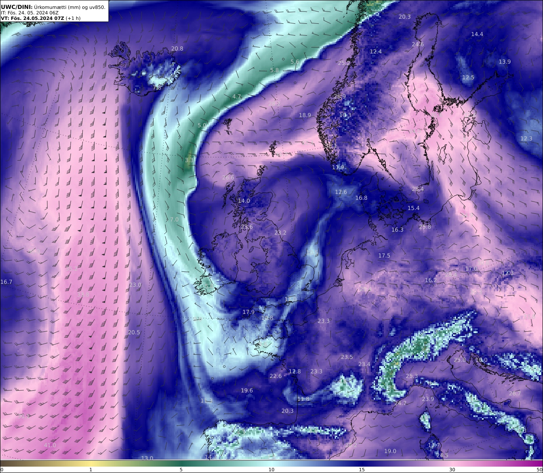Select the 12.6 map value
Viewport: 543px width, 473px height.
(x=341, y=192)
